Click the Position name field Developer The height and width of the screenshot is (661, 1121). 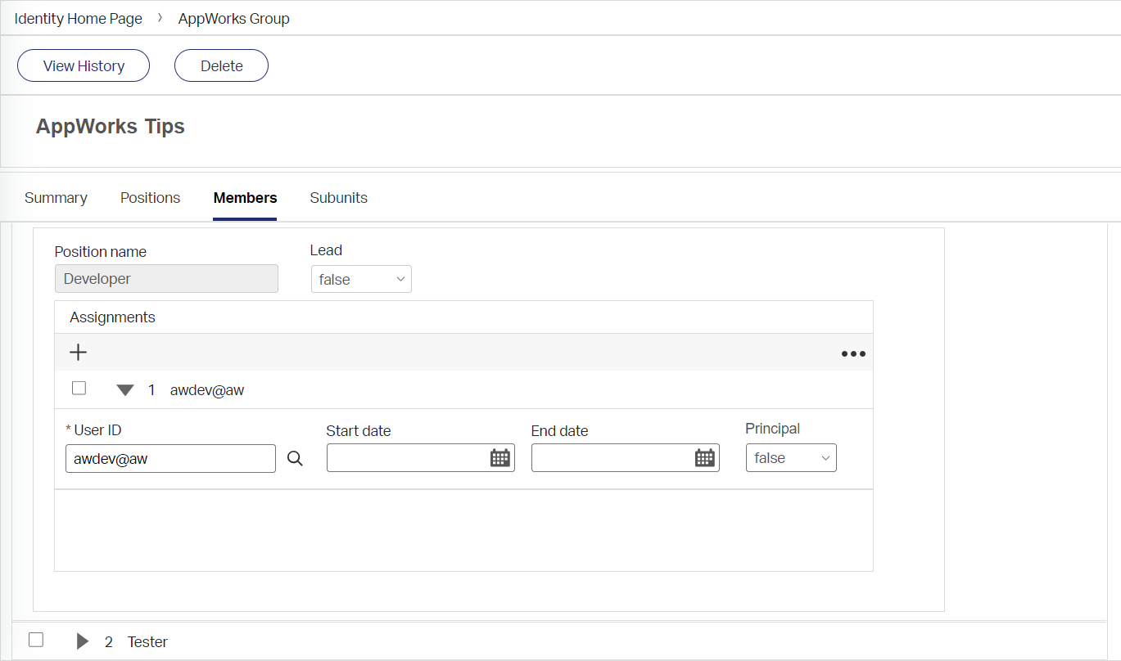[166, 279]
